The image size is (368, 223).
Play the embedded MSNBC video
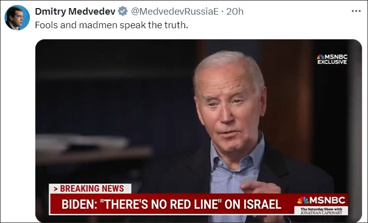click(199, 131)
